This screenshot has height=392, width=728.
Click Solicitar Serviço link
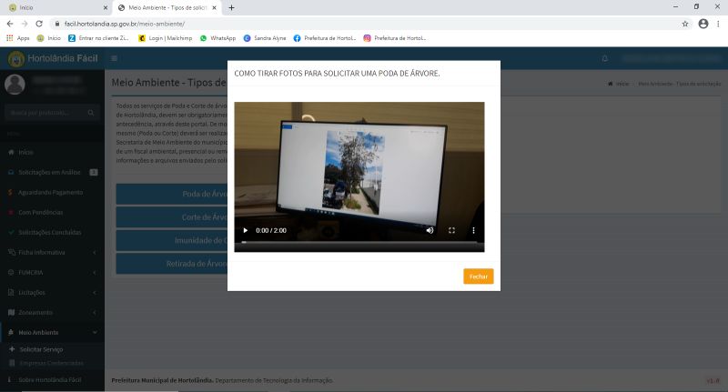40,349
